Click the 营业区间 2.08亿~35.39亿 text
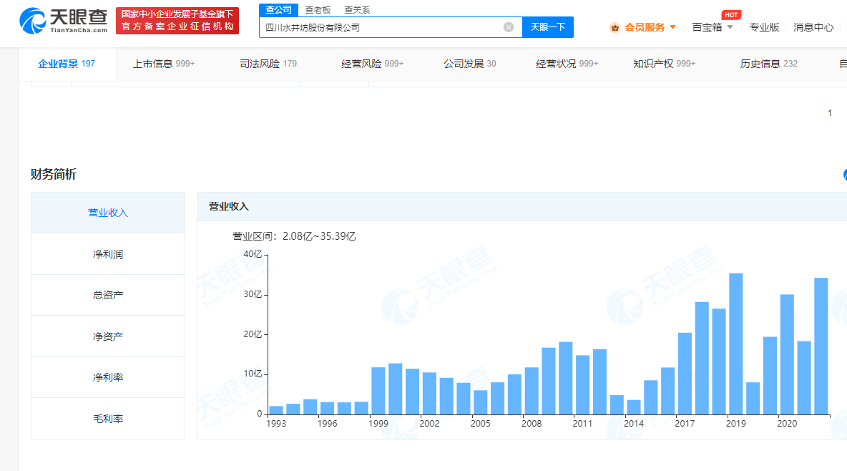847x471 pixels. [x=294, y=236]
